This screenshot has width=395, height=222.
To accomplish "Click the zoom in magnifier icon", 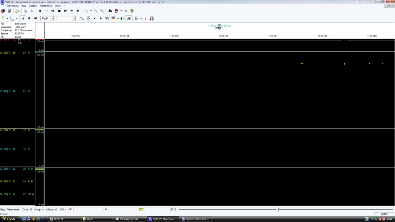I will click(x=102, y=11).
